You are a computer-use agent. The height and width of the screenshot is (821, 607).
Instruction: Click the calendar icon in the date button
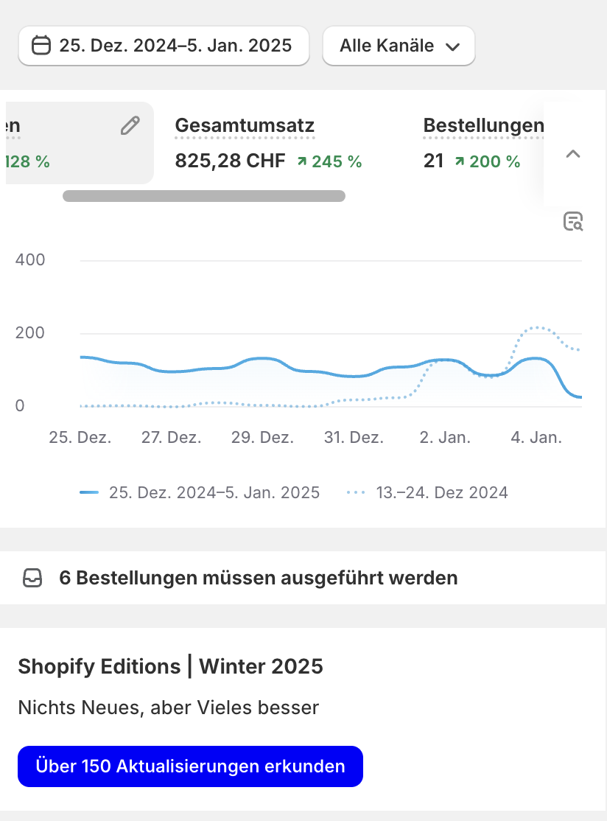coord(42,46)
